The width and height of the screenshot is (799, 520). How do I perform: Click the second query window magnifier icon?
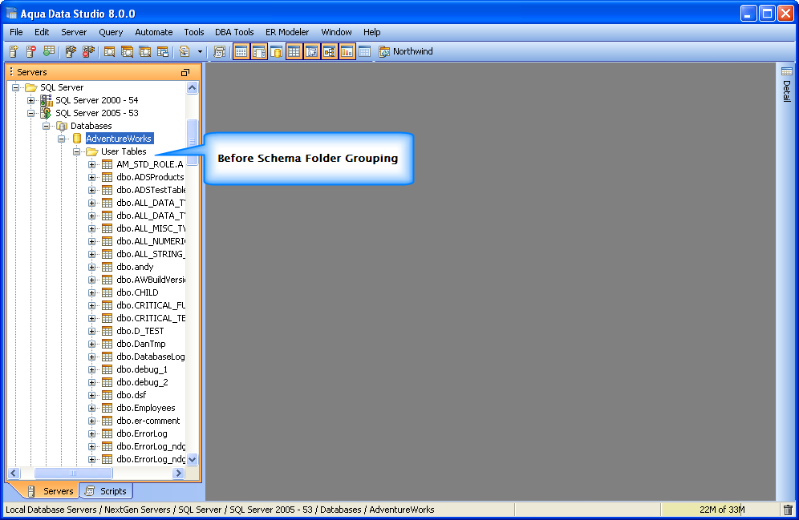tap(127, 51)
